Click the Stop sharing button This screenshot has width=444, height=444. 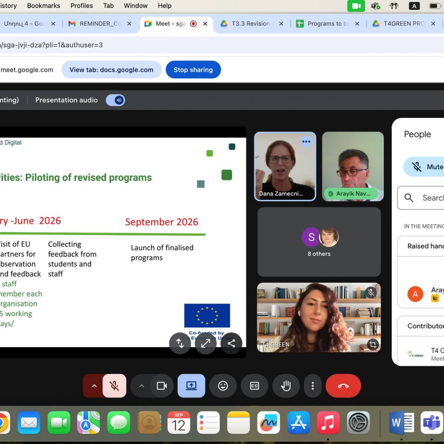coord(193,70)
